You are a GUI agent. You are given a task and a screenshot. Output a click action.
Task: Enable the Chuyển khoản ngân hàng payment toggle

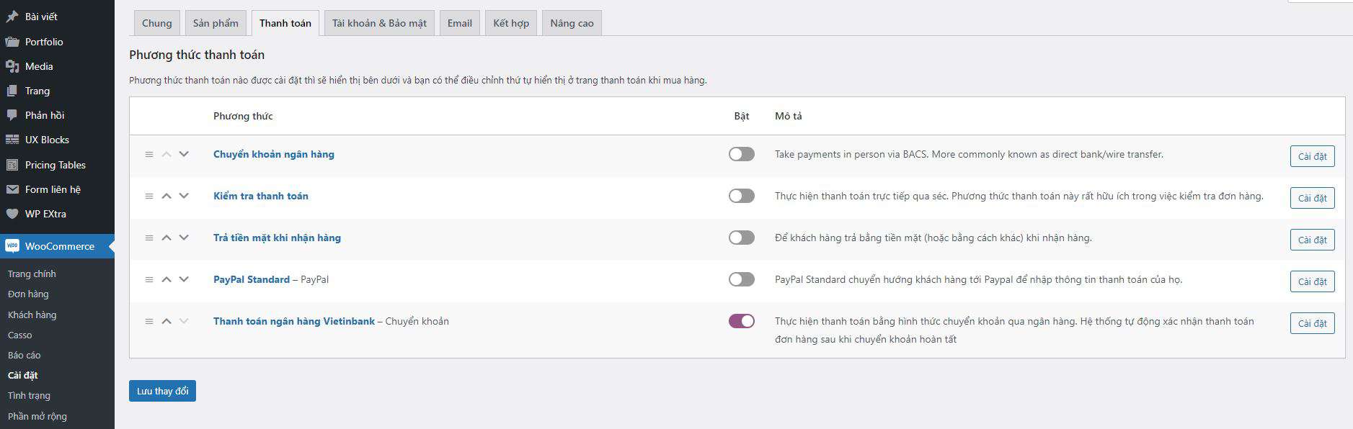[x=742, y=154]
